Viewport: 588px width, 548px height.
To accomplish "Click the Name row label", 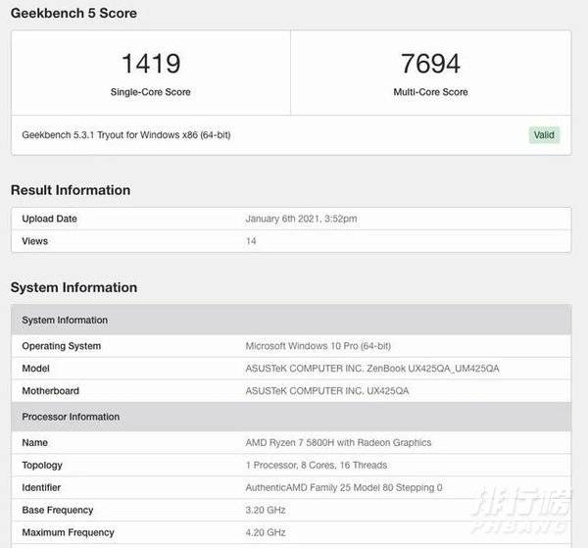I will point(35,442).
